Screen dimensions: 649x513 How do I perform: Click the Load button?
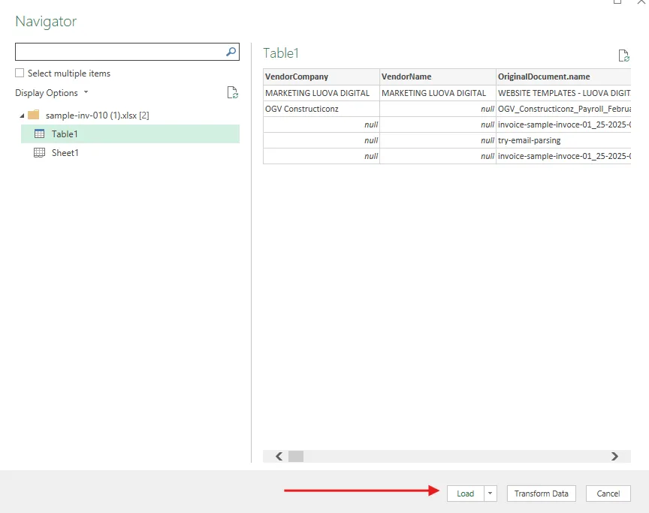tap(466, 493)
